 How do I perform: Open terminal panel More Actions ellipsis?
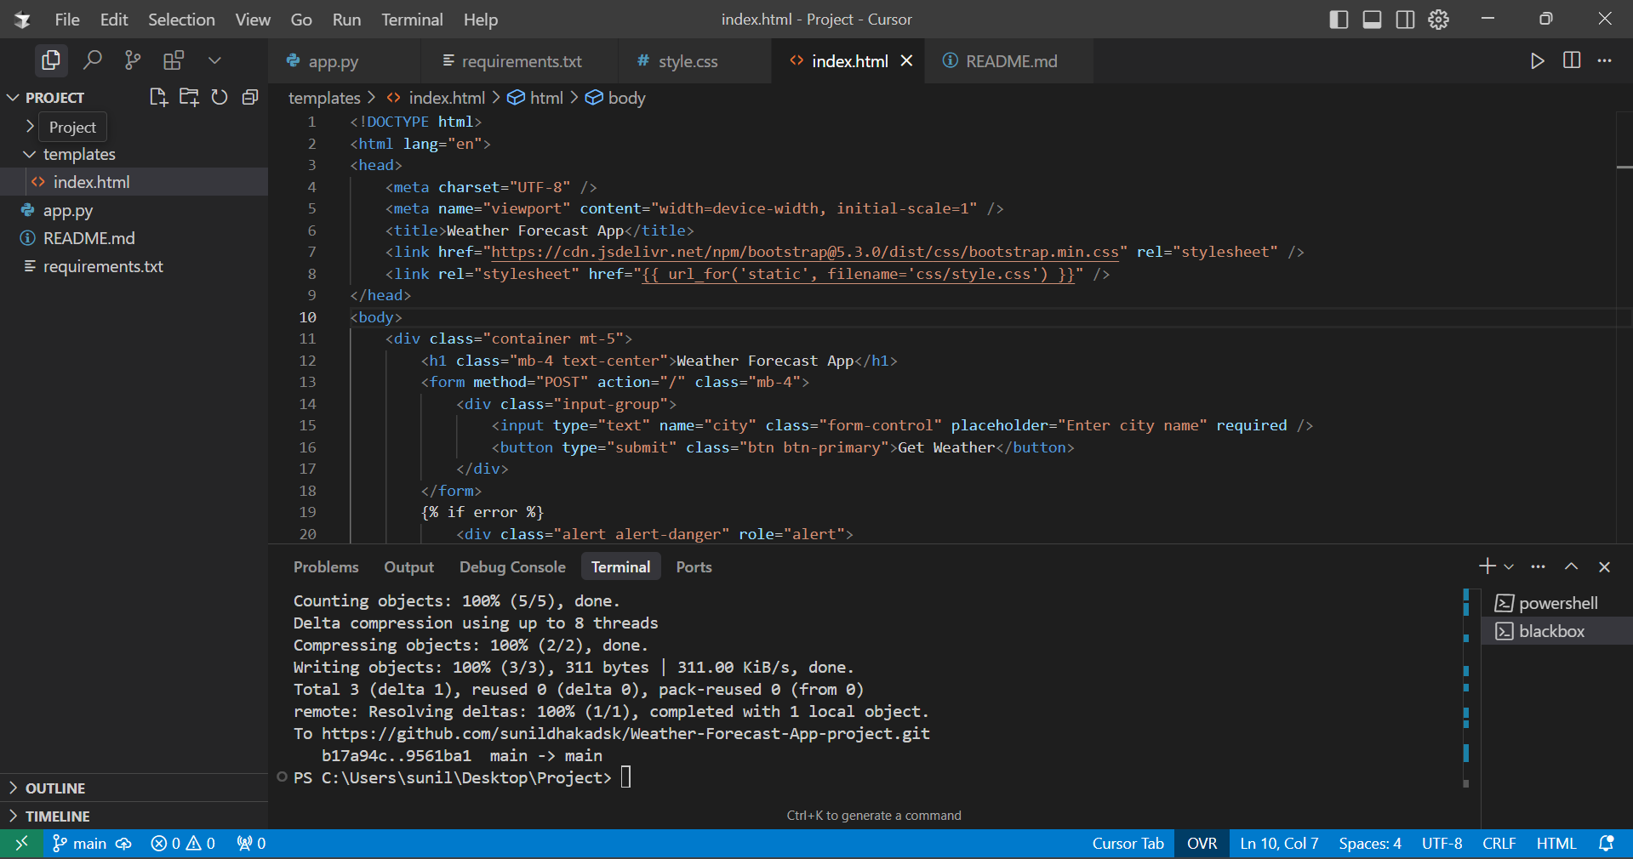[1538, 566]
